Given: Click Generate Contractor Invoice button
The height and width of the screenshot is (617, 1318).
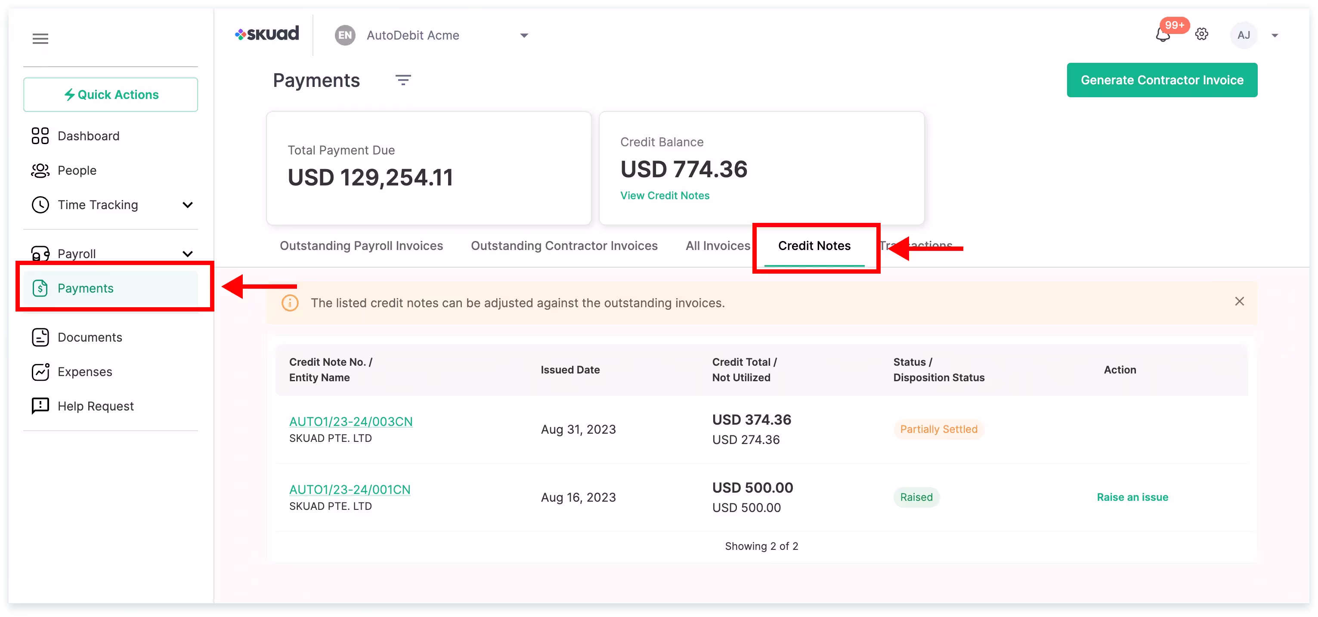Looking at the screenshot, I should pos(1161,80).
